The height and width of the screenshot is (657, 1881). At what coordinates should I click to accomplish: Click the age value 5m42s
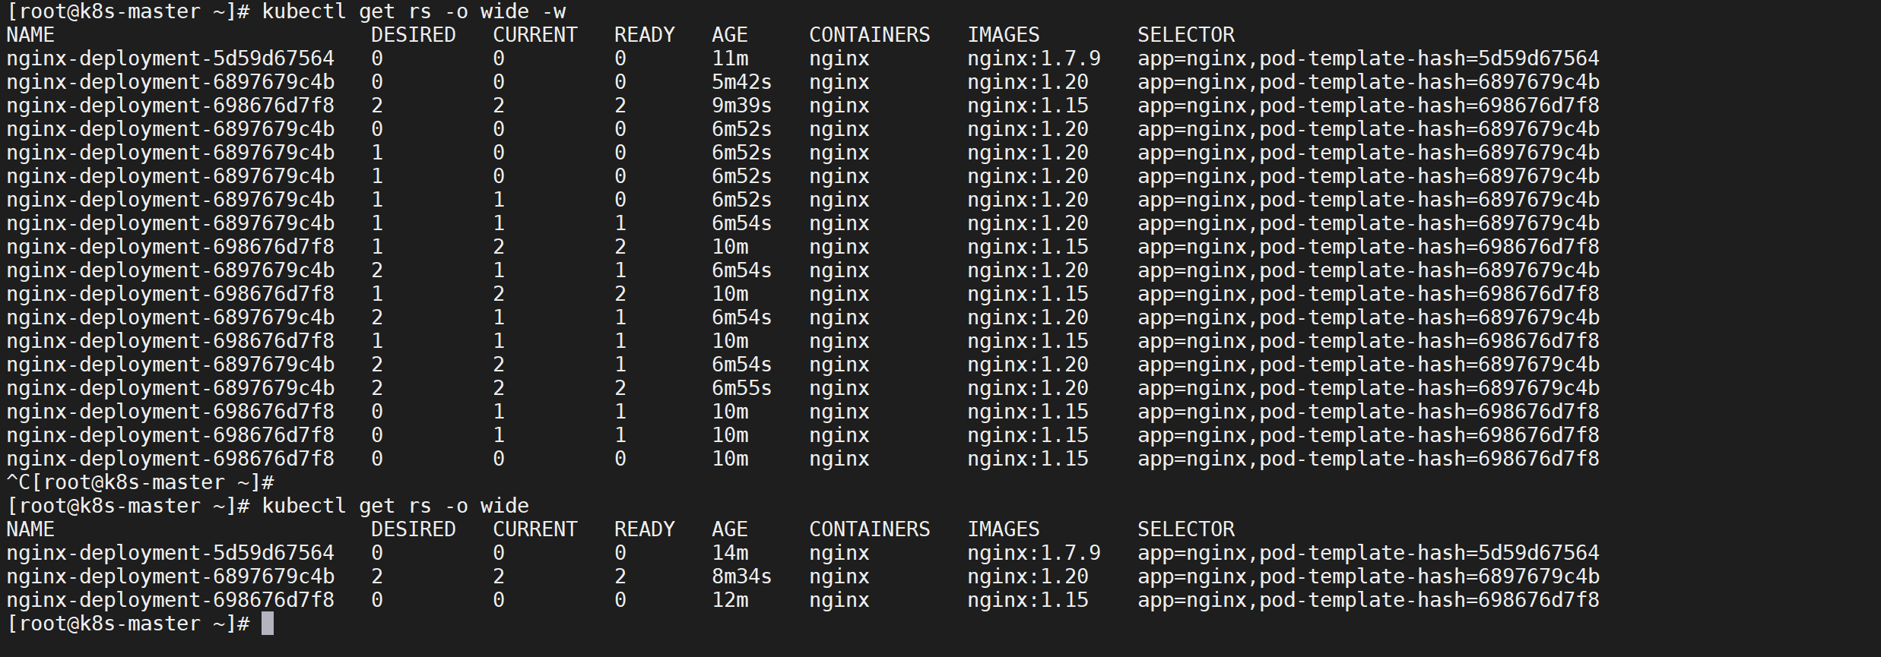coord(742,82)
